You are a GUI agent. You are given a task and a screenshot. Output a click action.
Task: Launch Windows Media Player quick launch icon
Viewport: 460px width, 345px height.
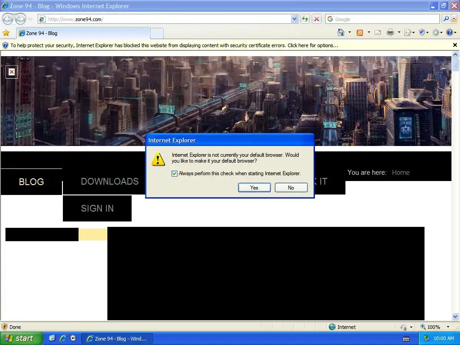pos(73,338)
